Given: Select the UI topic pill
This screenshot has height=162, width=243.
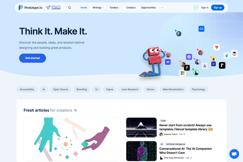Looking at the screenshot, I should [96, 89].
